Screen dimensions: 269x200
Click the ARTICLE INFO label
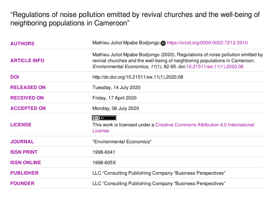[27, 61]
